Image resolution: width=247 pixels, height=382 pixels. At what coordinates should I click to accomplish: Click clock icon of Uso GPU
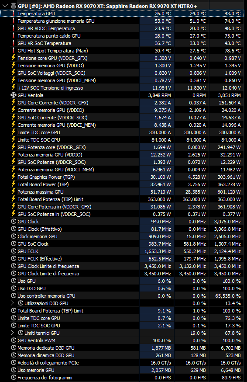(14, 281)
